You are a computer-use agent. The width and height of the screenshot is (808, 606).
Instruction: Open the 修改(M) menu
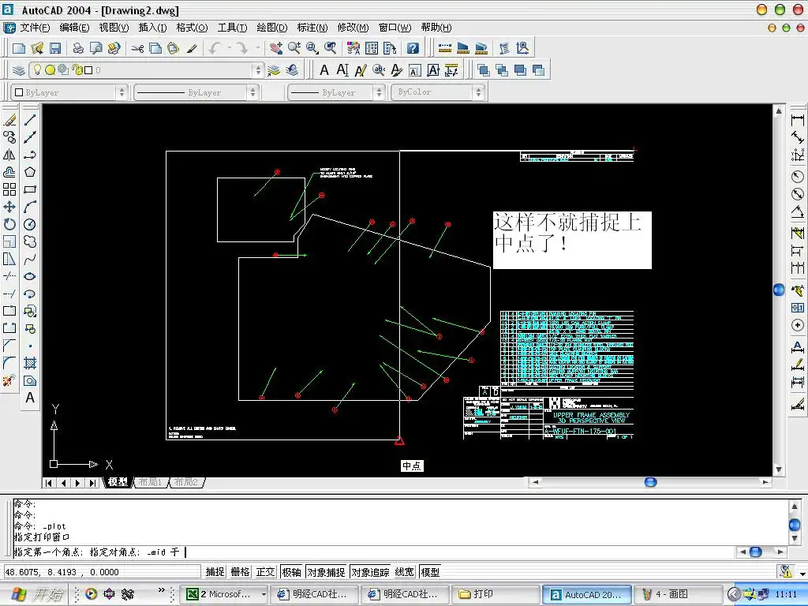[353, 28]
